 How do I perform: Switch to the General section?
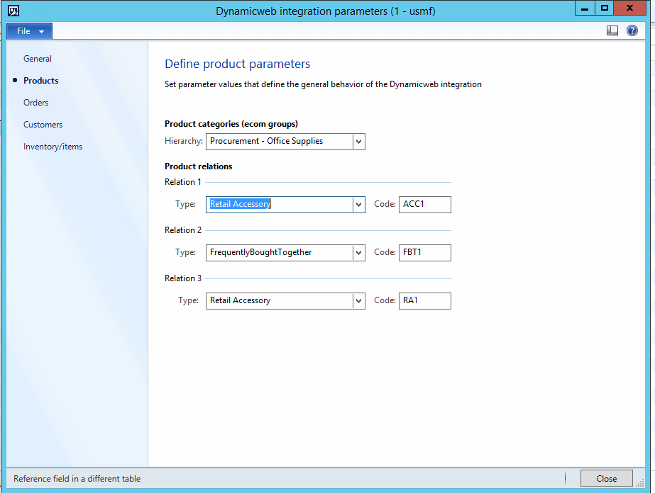click(38, 59)
